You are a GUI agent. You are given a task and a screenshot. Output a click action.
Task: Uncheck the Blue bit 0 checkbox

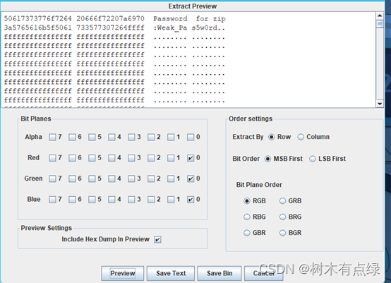[191, 200]
